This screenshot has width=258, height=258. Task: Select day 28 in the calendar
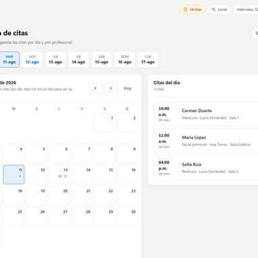click(82, 216)
